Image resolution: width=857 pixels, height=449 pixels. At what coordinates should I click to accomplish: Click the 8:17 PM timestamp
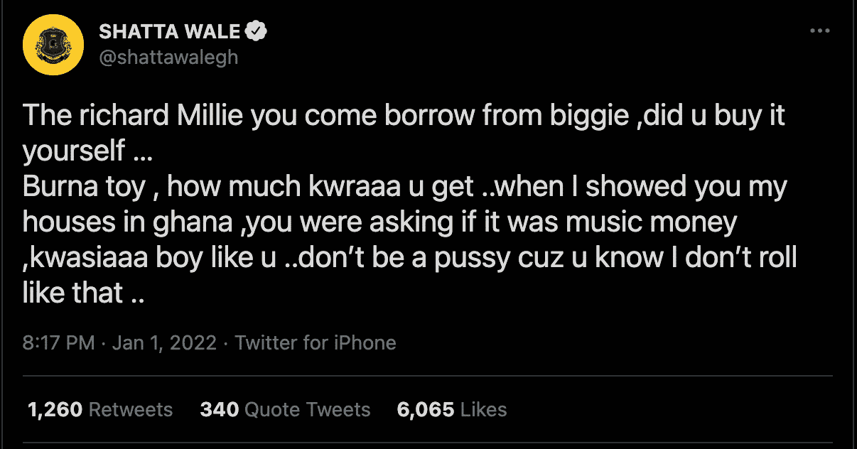coord(58,343)
